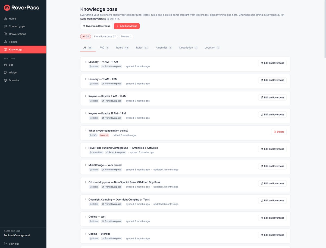Click Sync from Roverpass button
The height and width of the screenshot is (248, 326).
tap(96, 26)
